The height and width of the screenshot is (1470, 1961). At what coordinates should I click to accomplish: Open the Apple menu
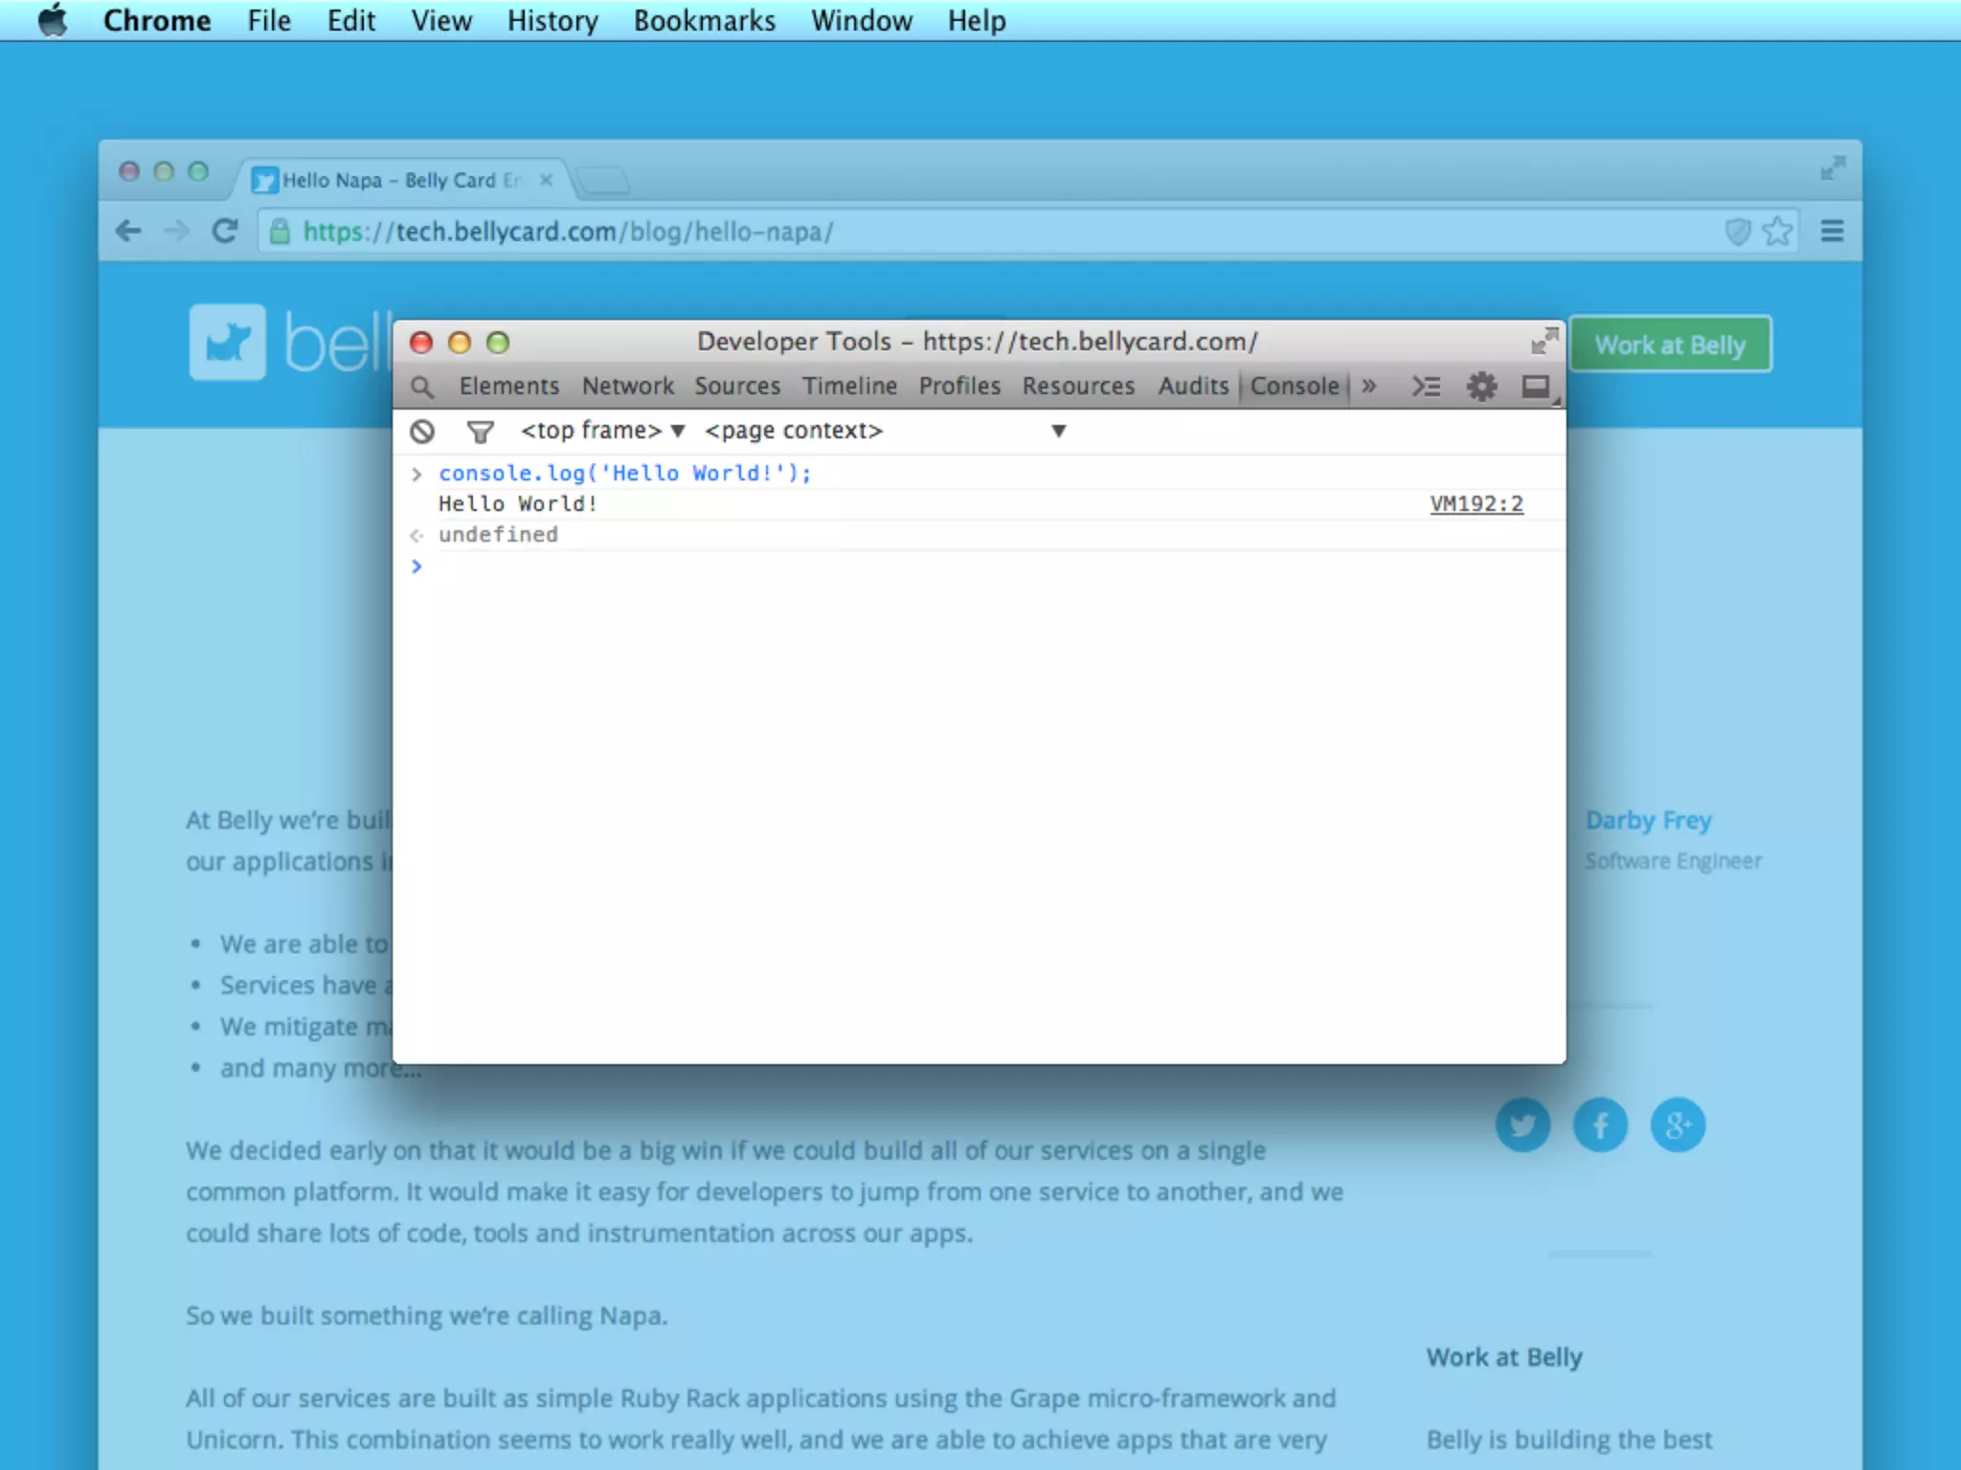point(54,20)
